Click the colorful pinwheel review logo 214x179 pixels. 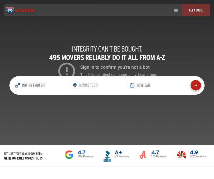[181, 155]
